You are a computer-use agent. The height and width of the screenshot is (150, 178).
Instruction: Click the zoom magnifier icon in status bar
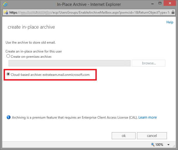pyautogui.click(x=152, y=145)
